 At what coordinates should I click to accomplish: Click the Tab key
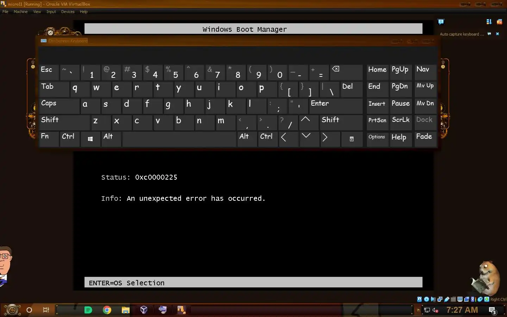point(54,89)
